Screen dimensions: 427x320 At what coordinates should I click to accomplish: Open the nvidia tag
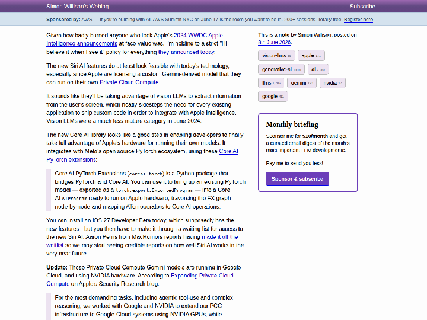pyautogui.click(x=332, y=83)
